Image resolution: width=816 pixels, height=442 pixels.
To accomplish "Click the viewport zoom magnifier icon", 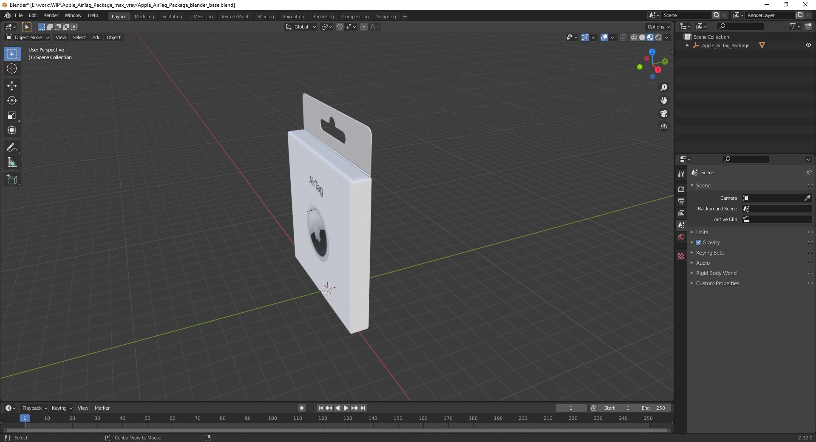I will [664, 88].
